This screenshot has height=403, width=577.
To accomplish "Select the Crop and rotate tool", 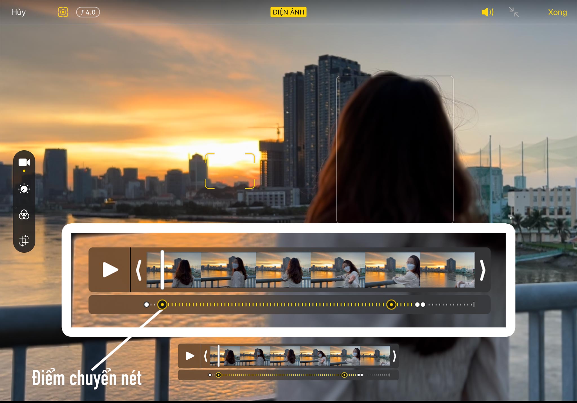I will tap(24, 241).
